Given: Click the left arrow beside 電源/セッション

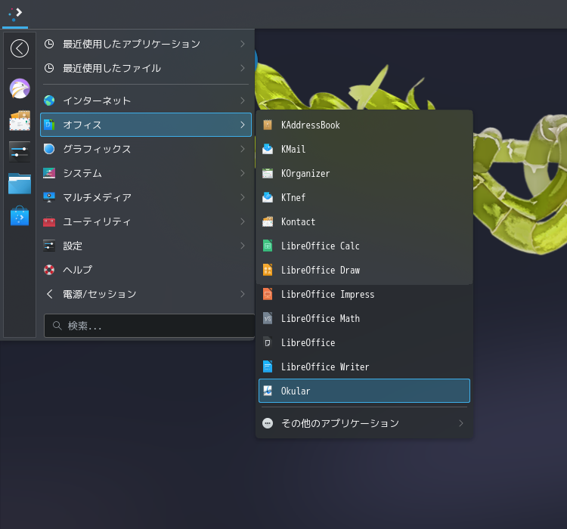Looking at the screenshot, I should (50, 294).
